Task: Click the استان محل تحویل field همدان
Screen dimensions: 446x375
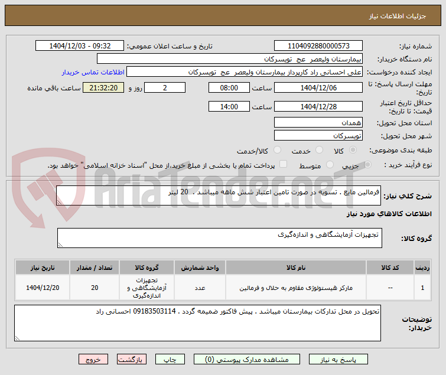Action: (x=318, y=122)
